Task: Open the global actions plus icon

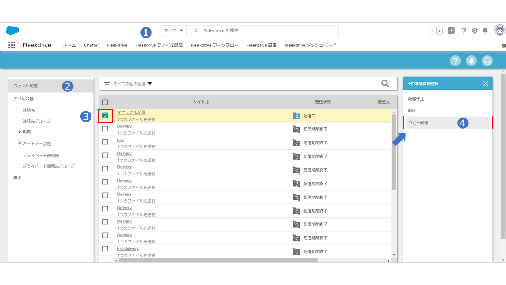Action: point(451,30)
